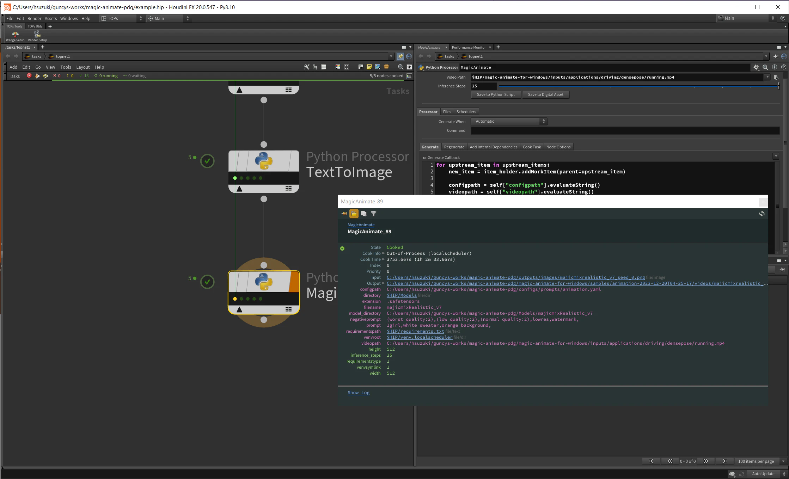Open the Render menu
Viewport: 789px width, 479px height.
click(x=34, y=18)
